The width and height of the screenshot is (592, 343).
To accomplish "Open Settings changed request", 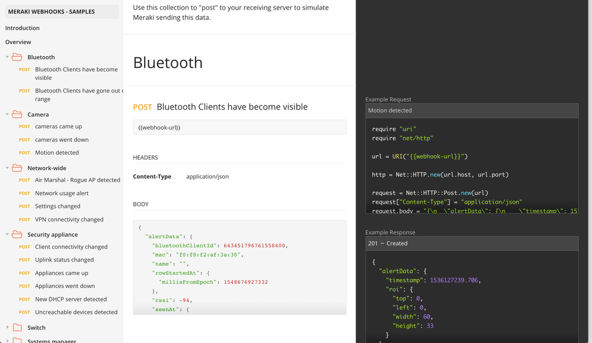I will 57,206.
